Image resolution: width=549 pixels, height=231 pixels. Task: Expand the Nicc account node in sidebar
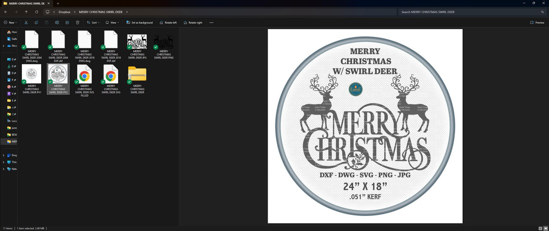click(4, 46)
